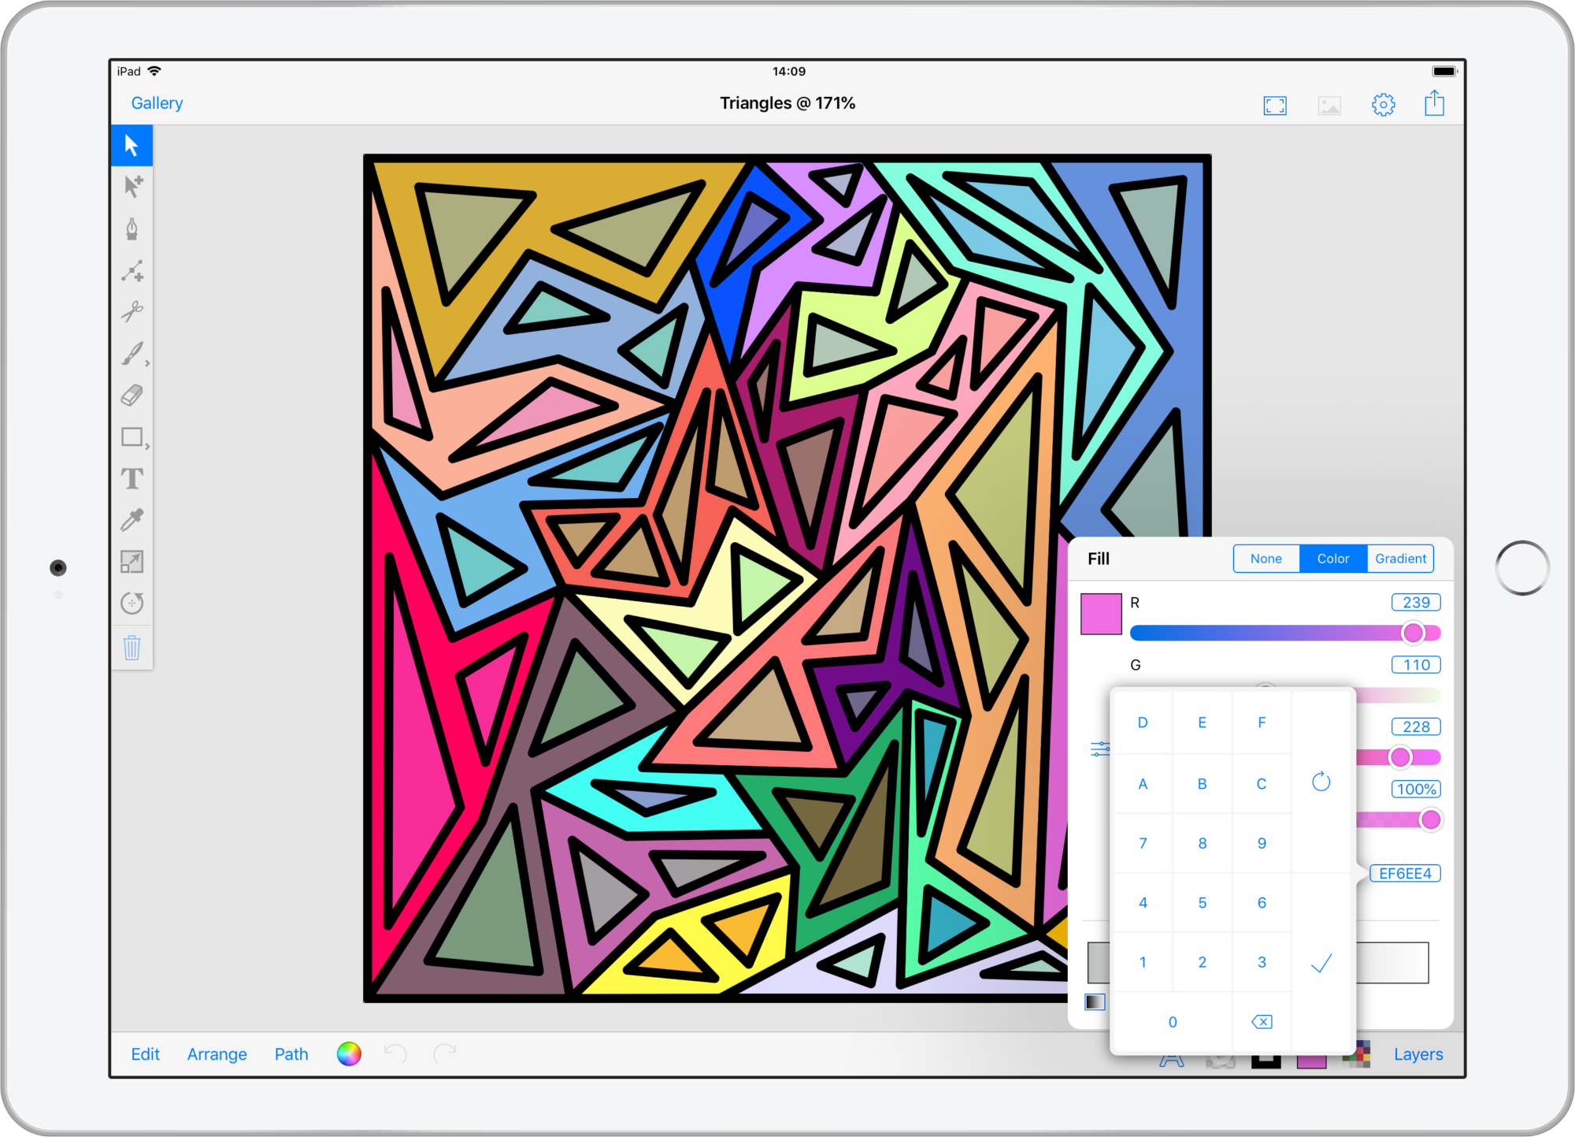Select the None fill option
The width and height of the screenshot is (1575, 1137).
click(1266, 559)
